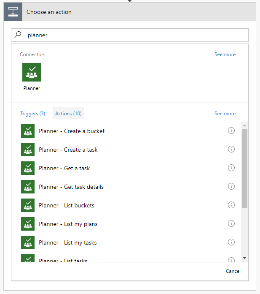Click icon beside Create a bucket

point(28,131)
